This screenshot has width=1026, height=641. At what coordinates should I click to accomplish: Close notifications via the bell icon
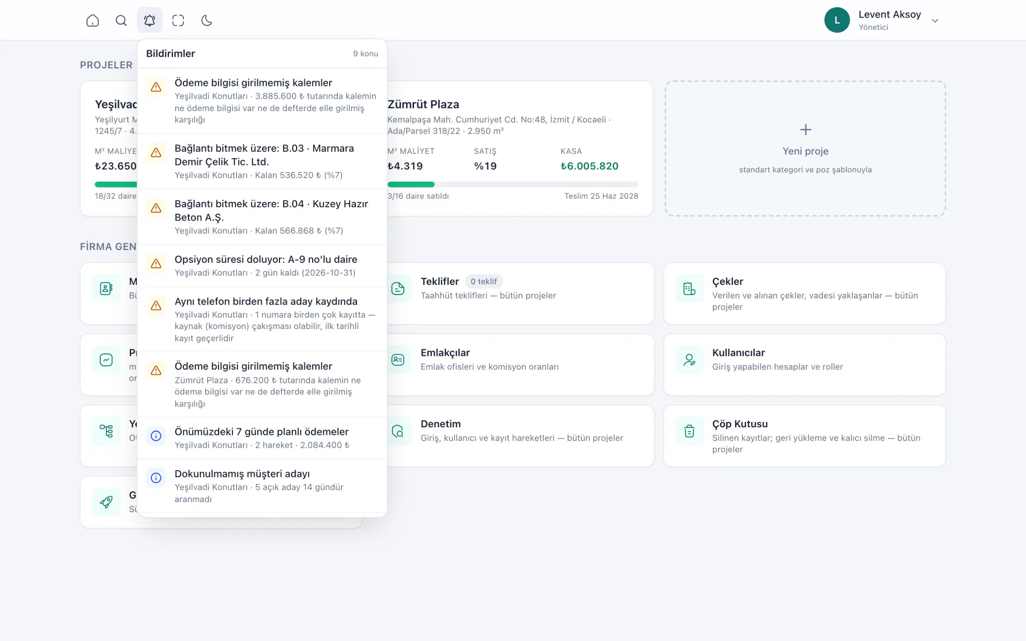[x=150, y=20]
